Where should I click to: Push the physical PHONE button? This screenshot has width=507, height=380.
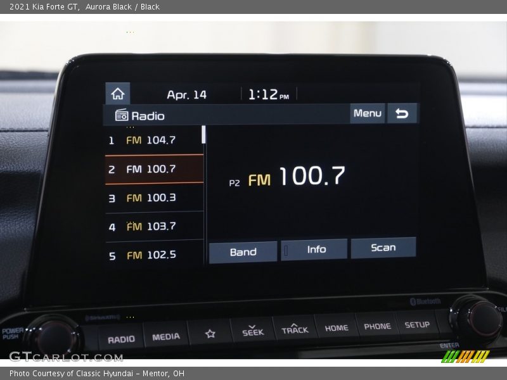[x=377, y=326]
